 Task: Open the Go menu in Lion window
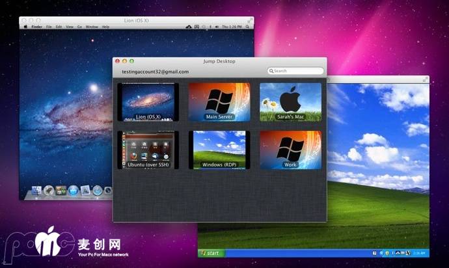click(79, 27)
